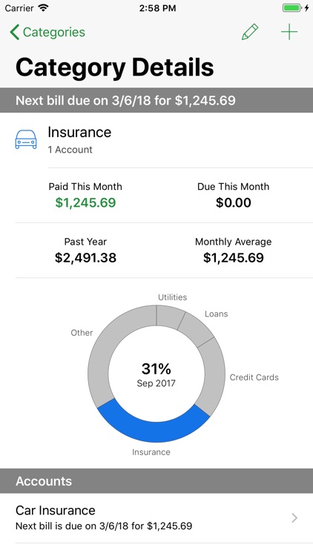
Task: Tap the pencil edit icon
Action: 250,32
